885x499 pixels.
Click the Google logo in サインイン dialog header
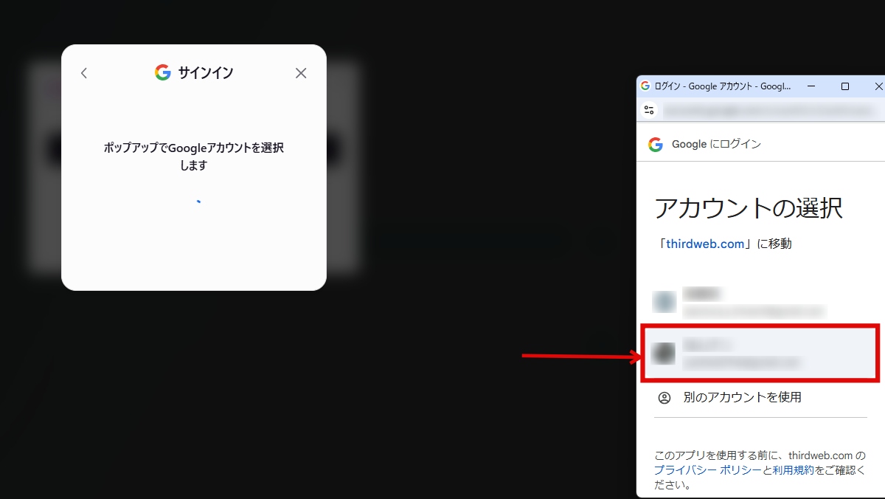[163, 72]
